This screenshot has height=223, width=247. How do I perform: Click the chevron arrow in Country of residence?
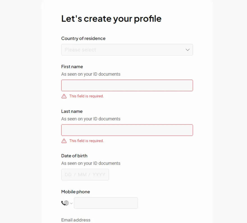tap(187, 50)
